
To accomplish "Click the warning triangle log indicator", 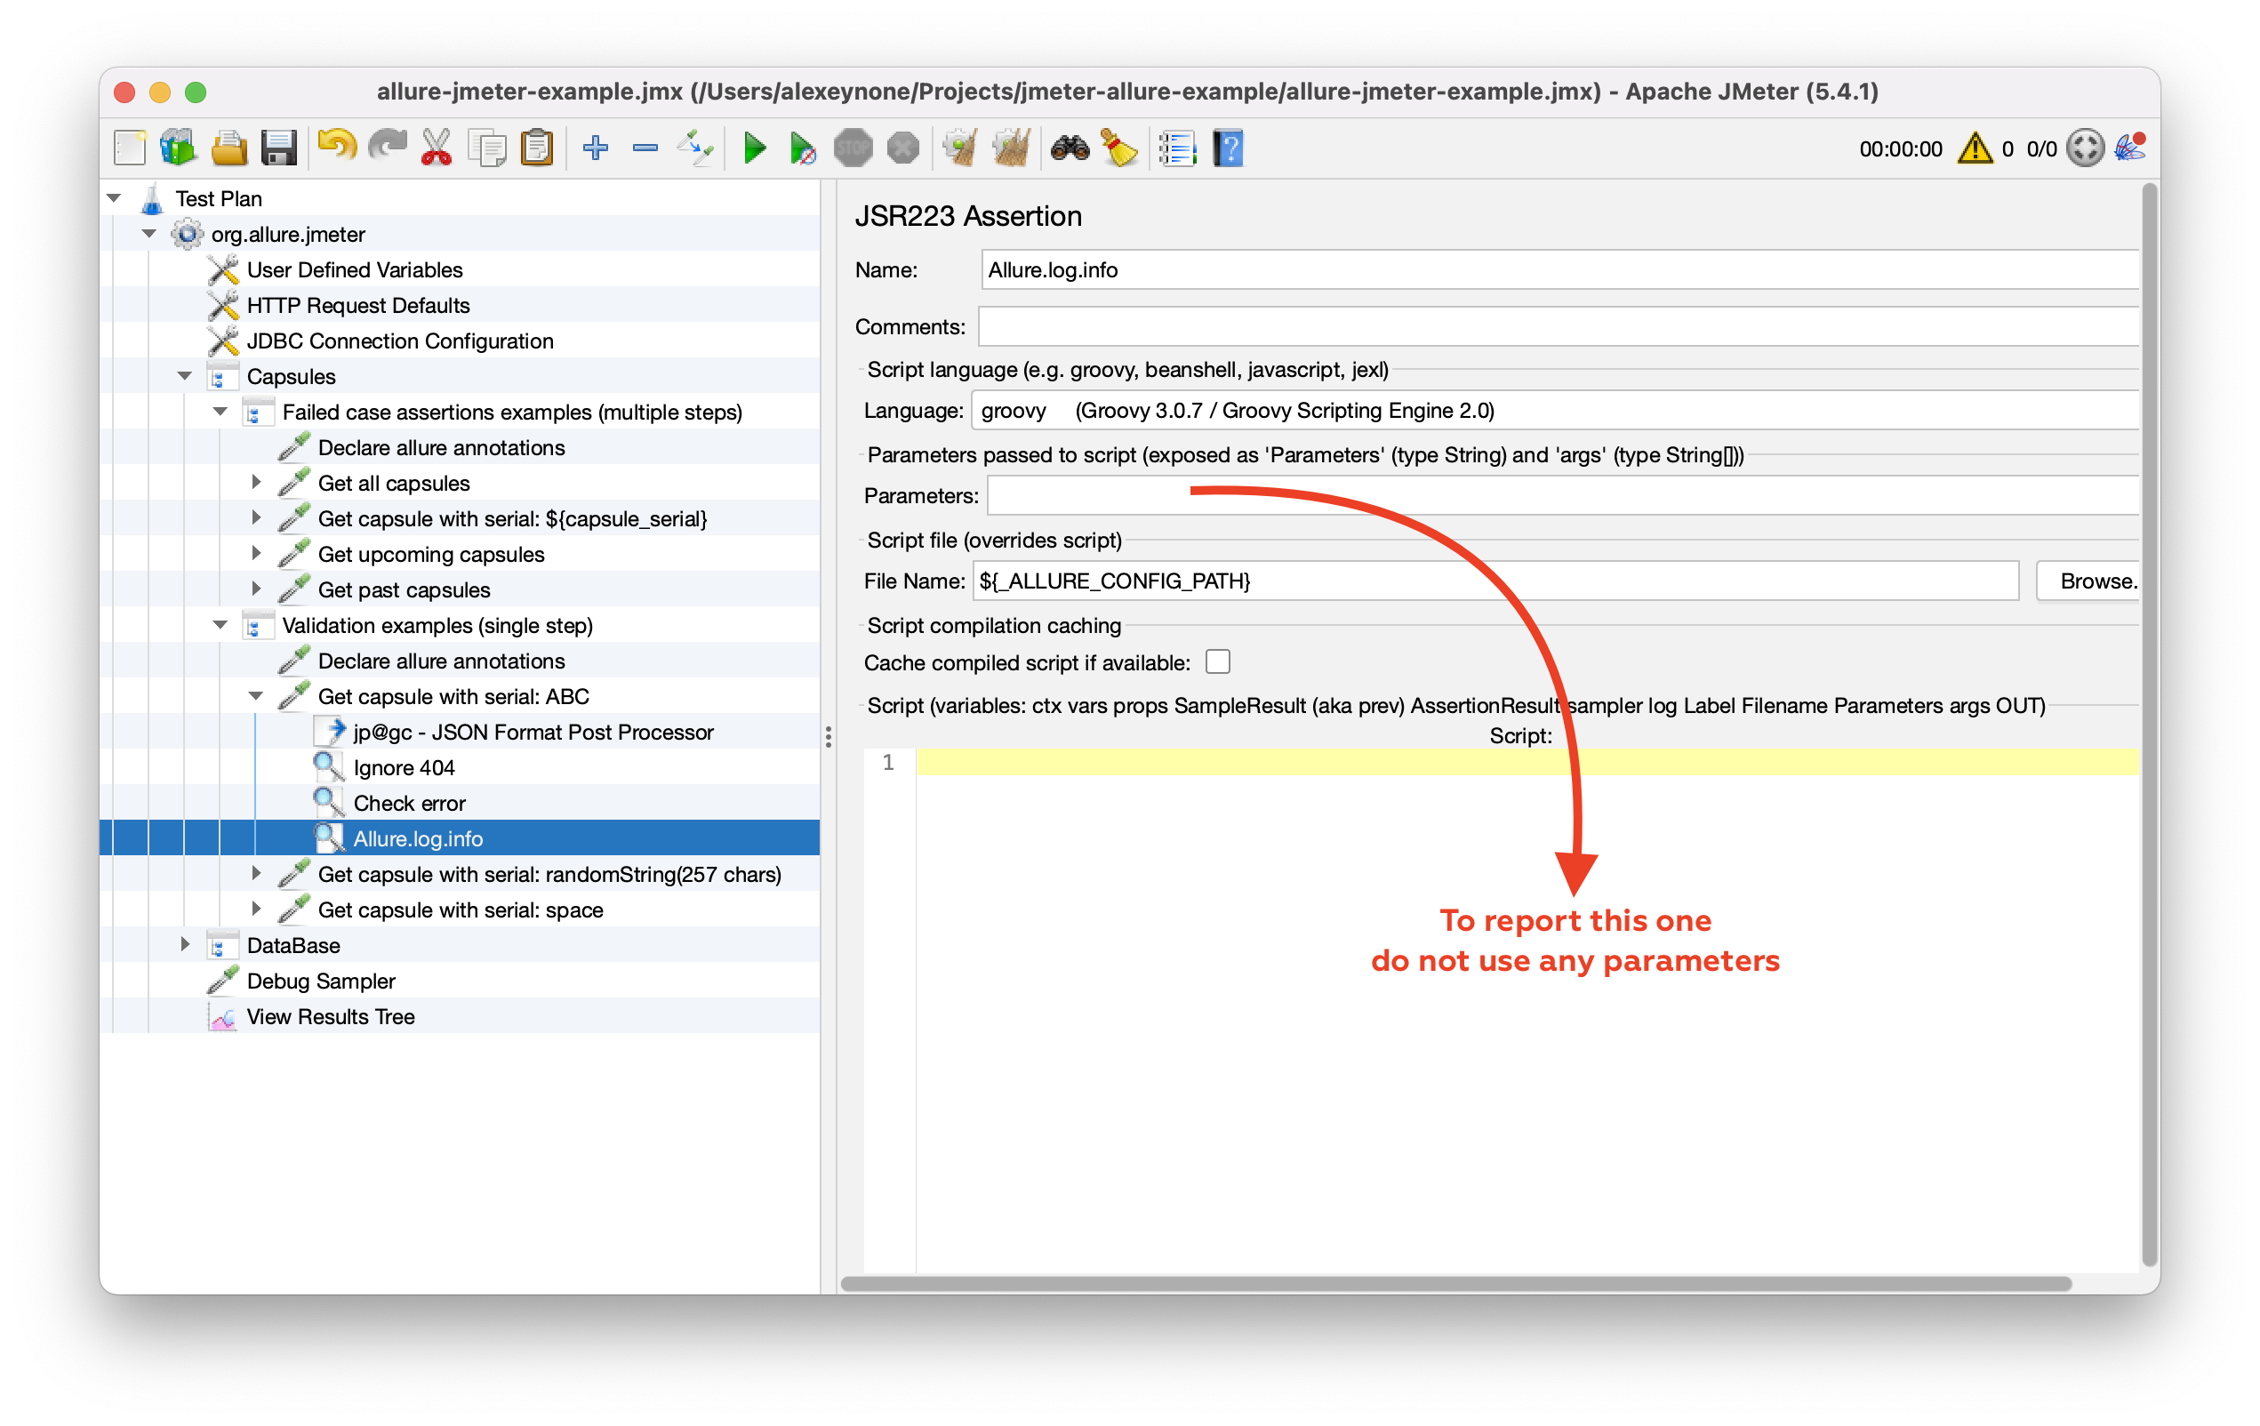I will (x=1975, y=148).
